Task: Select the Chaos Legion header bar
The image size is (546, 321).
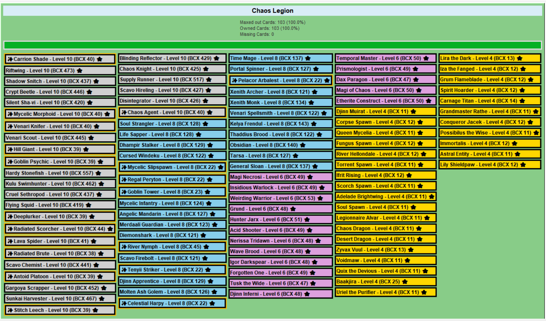Action: point(273,11)
